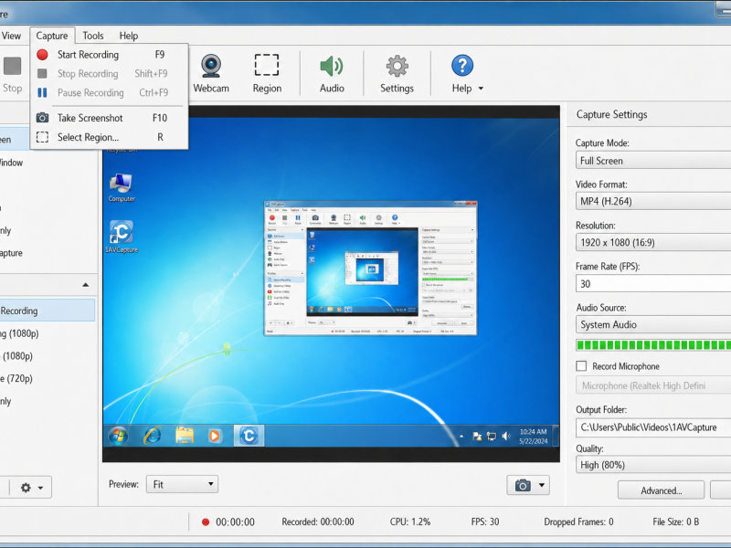The width and height of the screenshot is (731, 548).
Task: Click the disabled Microphone device field
Action: [x=653, y=385]
